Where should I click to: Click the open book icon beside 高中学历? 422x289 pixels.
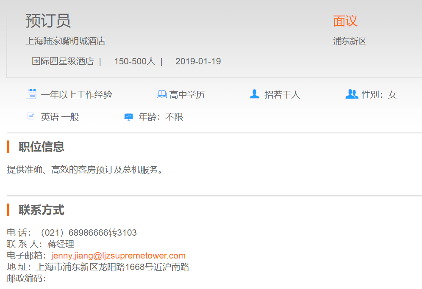coord(161,94)
